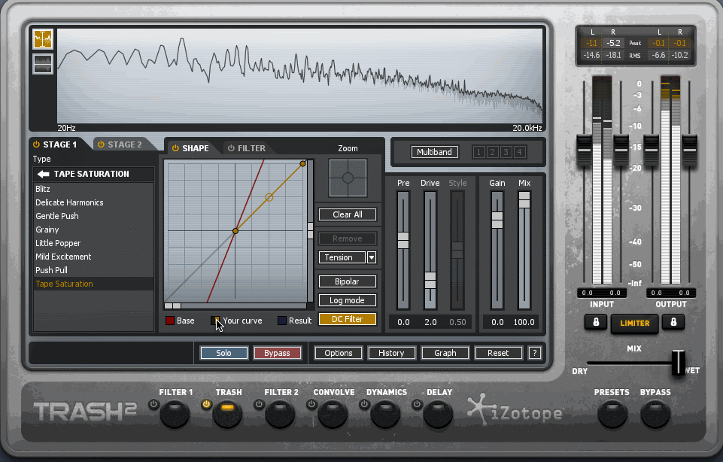Click the Dry/Wet mix slider handle
Image resolution: width=723 pixels, height=462 pixels.
tap(679, 363)
